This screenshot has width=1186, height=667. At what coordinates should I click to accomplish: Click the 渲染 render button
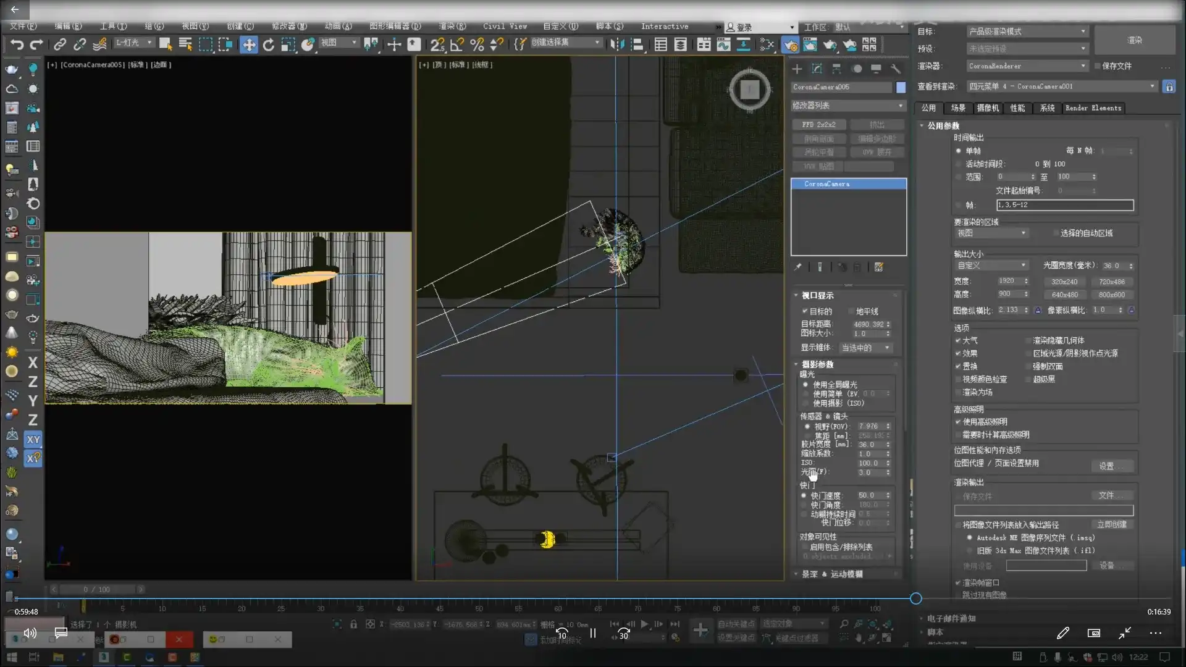(1135, 40)
